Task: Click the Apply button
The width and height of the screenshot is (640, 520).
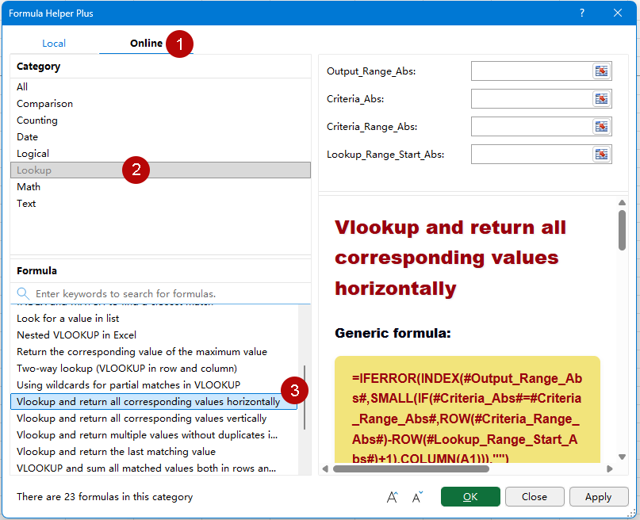Action: point(599,497)
